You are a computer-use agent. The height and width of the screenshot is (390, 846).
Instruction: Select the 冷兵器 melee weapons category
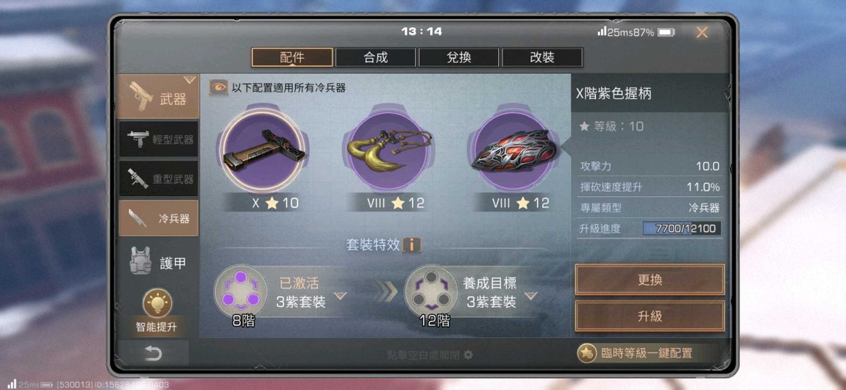(159, 218)
